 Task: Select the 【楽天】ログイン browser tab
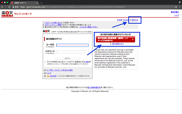click(x=24, y=3)
